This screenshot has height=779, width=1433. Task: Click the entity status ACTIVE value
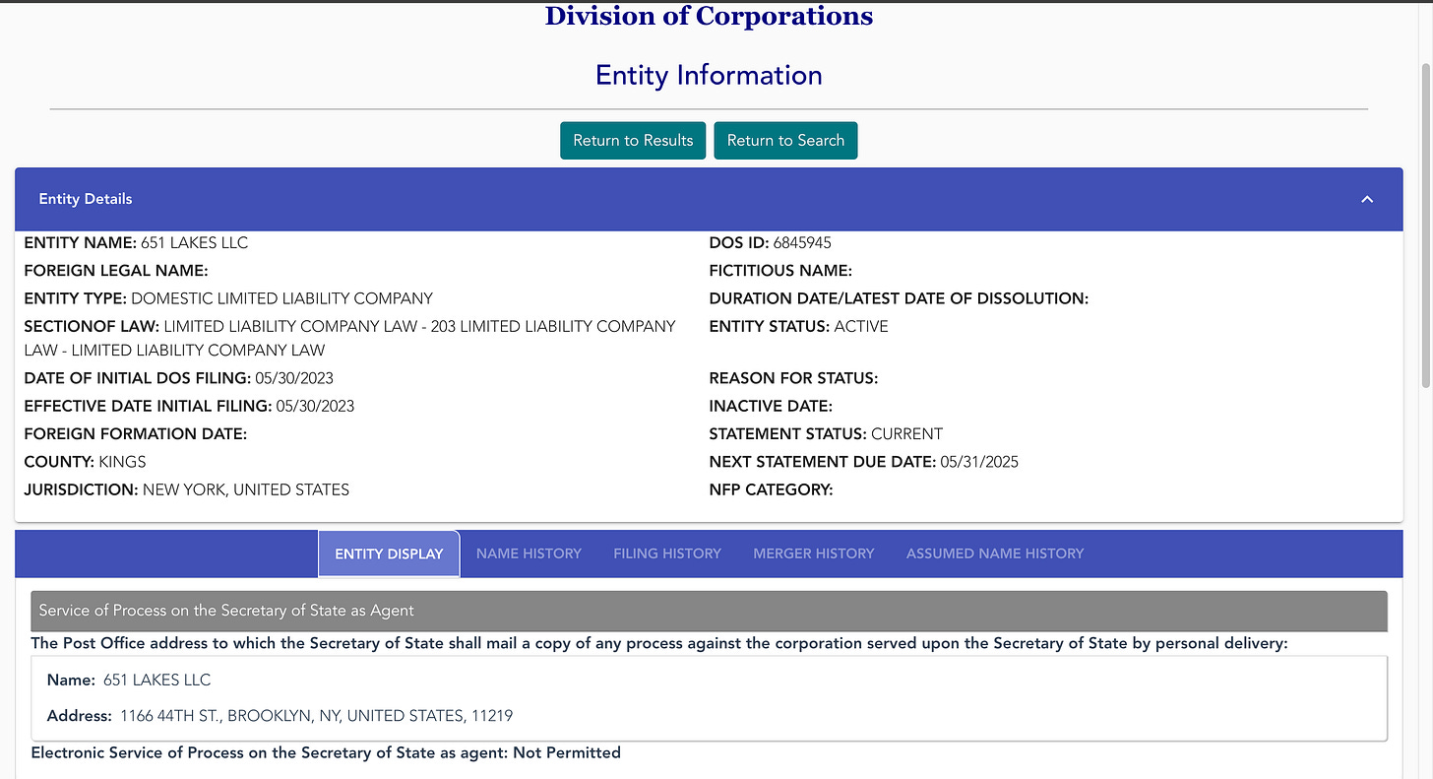[x=861, y=326]
